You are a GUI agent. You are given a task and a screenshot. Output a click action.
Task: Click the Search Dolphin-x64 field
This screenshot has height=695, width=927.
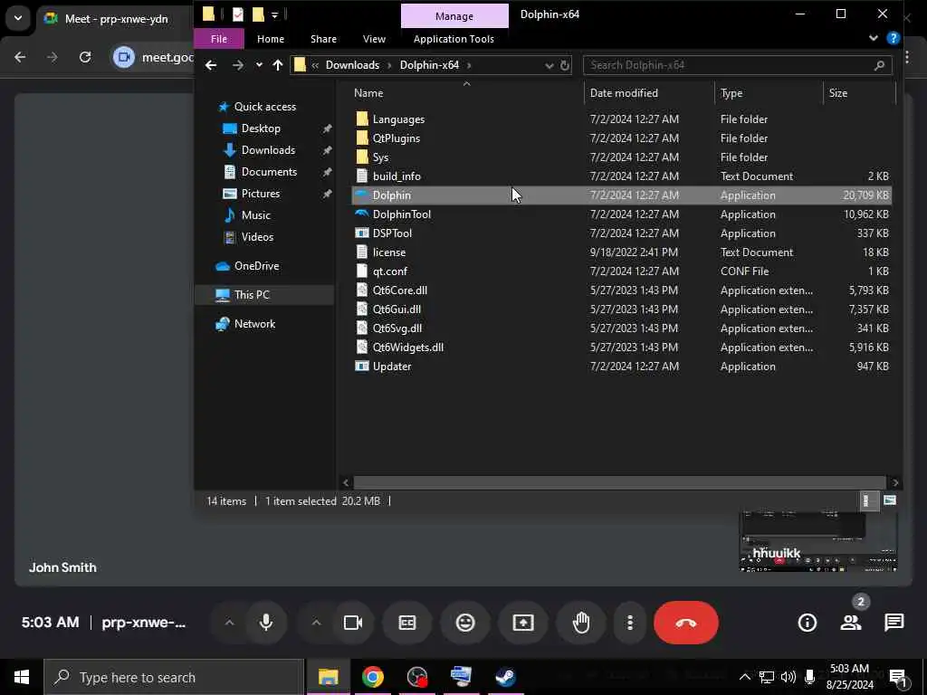click(737, 65)
